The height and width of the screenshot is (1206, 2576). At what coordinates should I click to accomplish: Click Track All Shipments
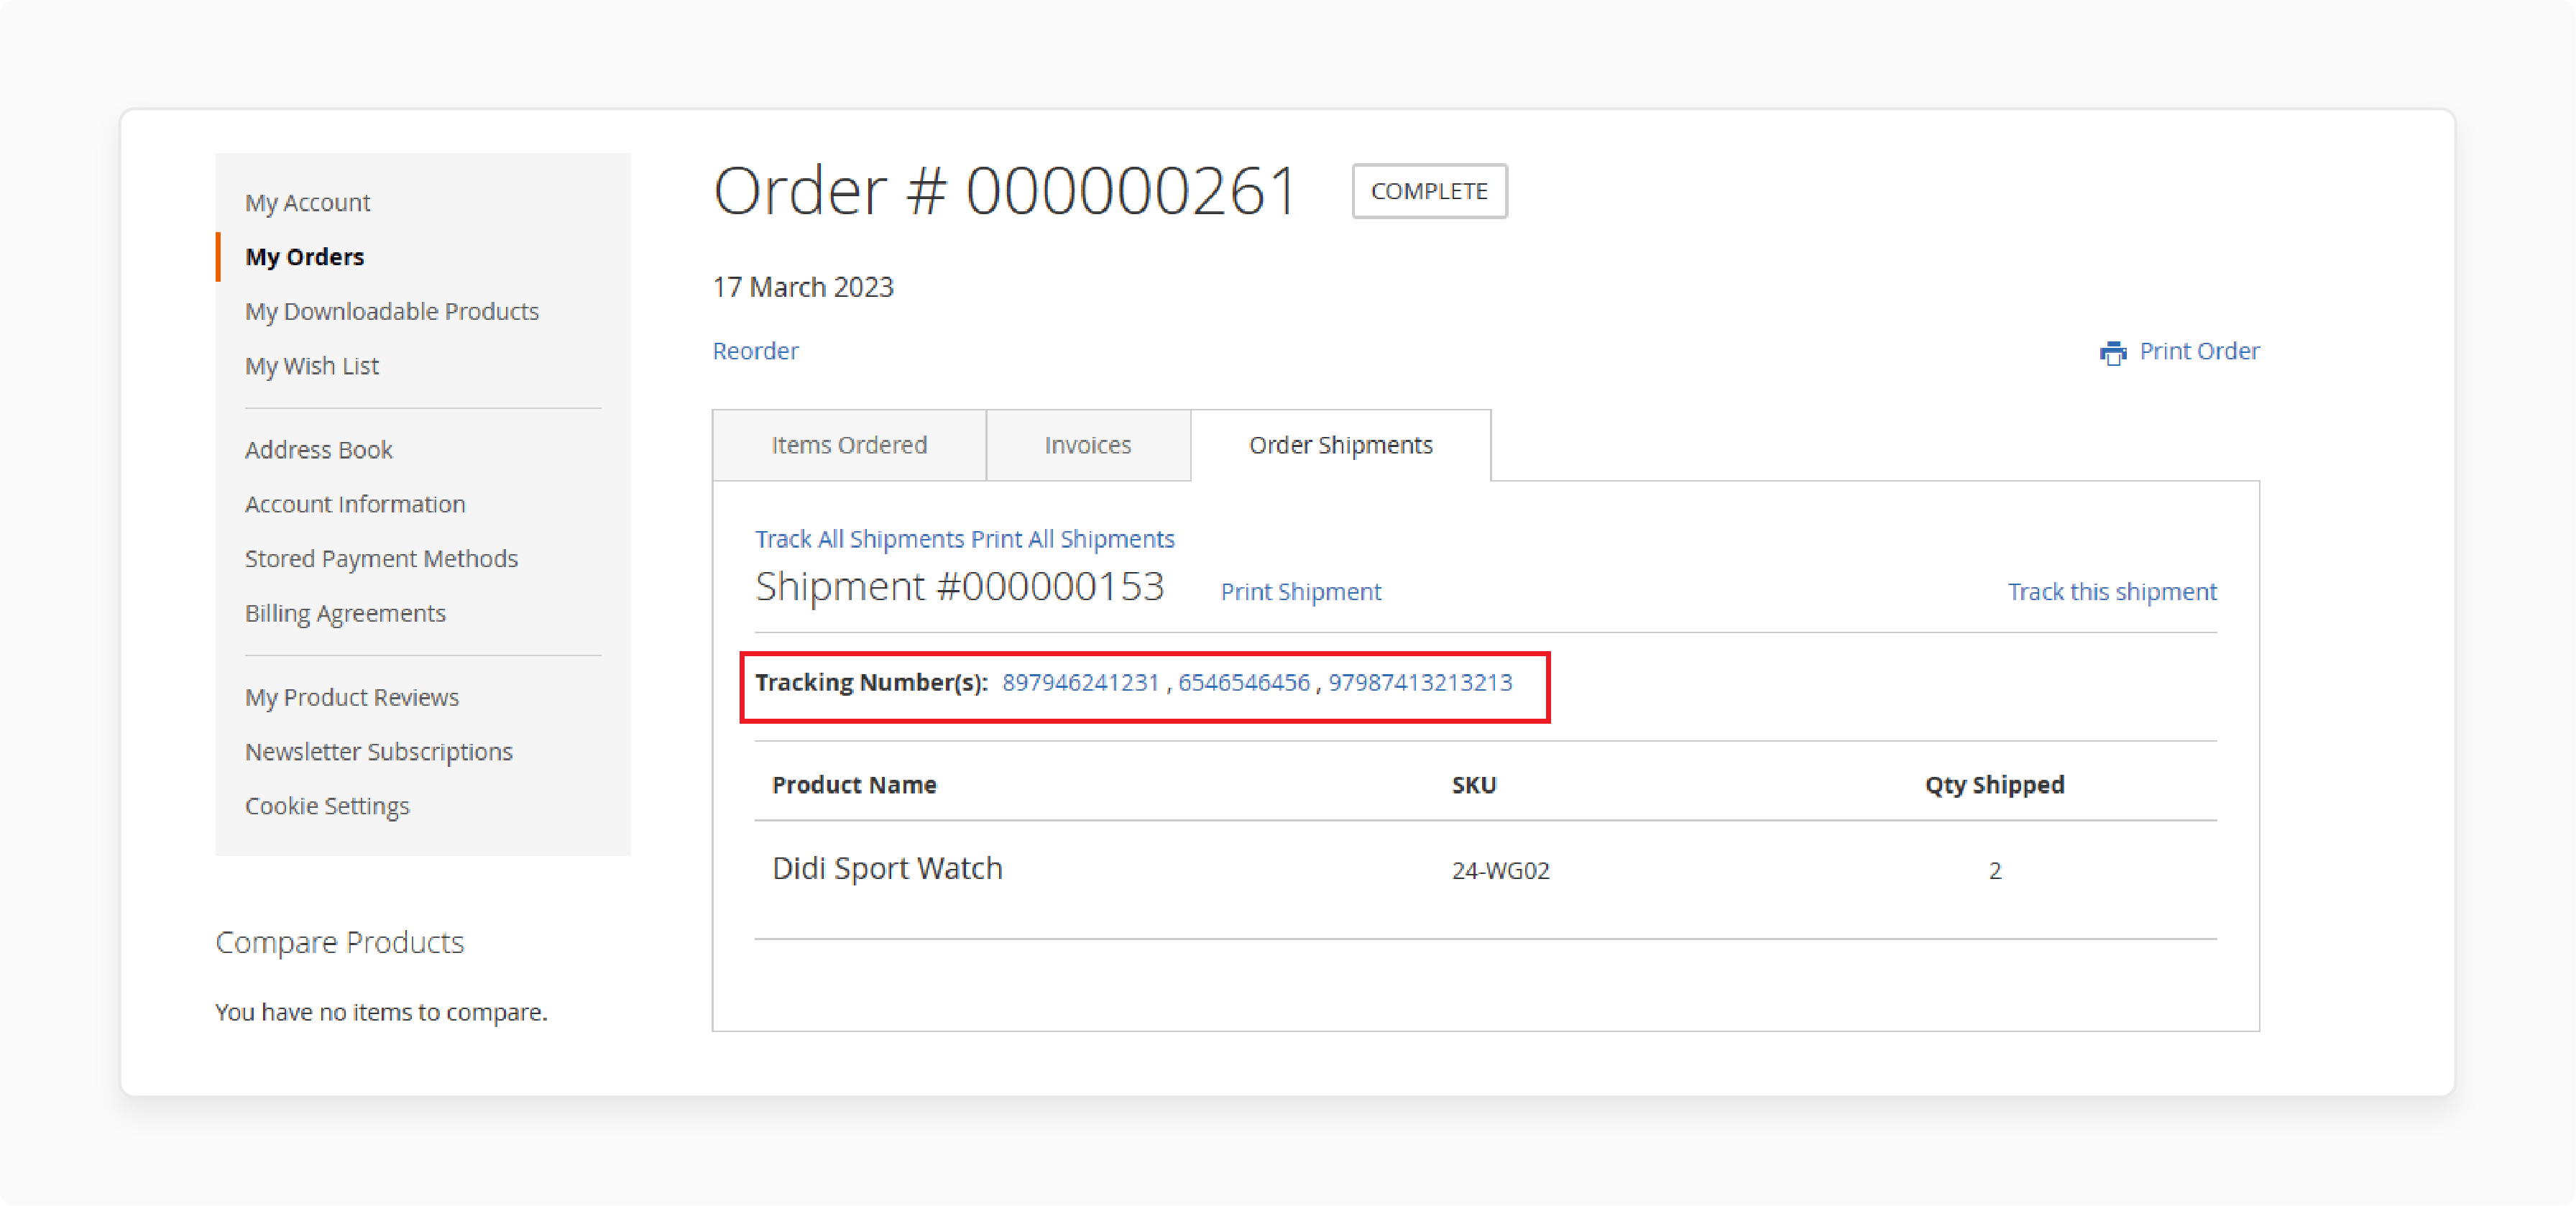859,539
